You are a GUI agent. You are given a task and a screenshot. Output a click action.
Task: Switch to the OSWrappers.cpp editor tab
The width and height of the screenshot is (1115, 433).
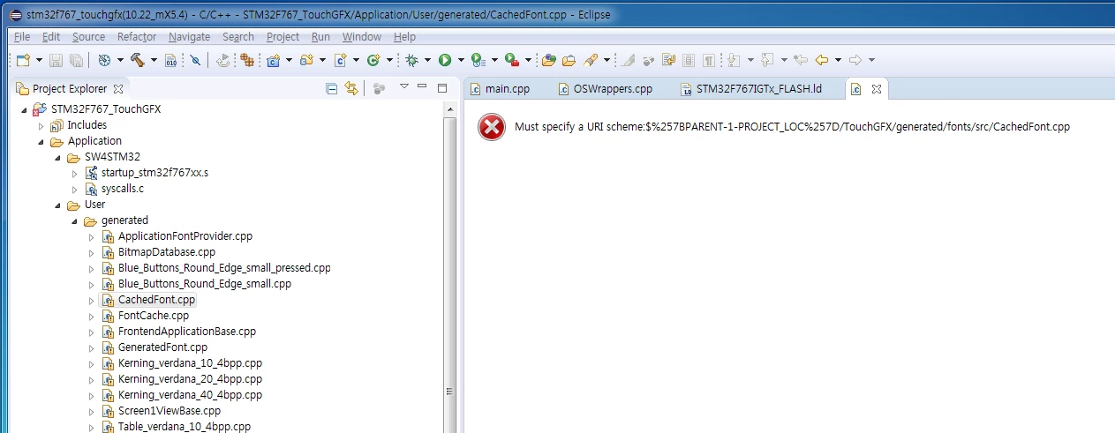606,89
